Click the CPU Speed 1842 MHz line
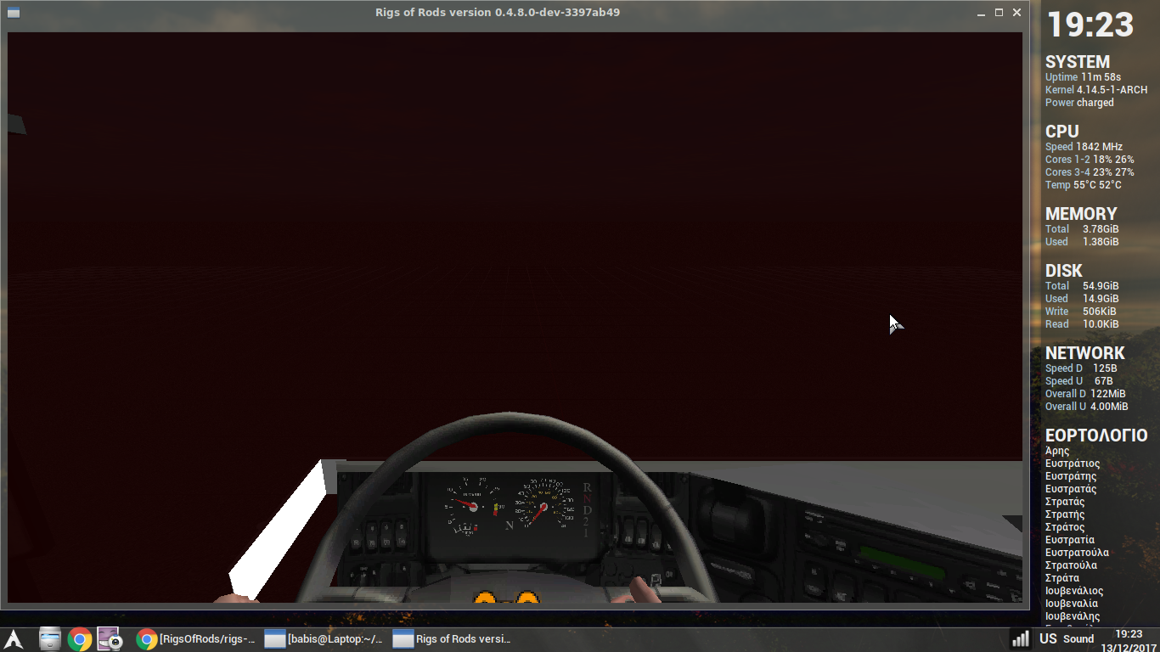This screenshot has height=652, width=1160. point(1084,147)
